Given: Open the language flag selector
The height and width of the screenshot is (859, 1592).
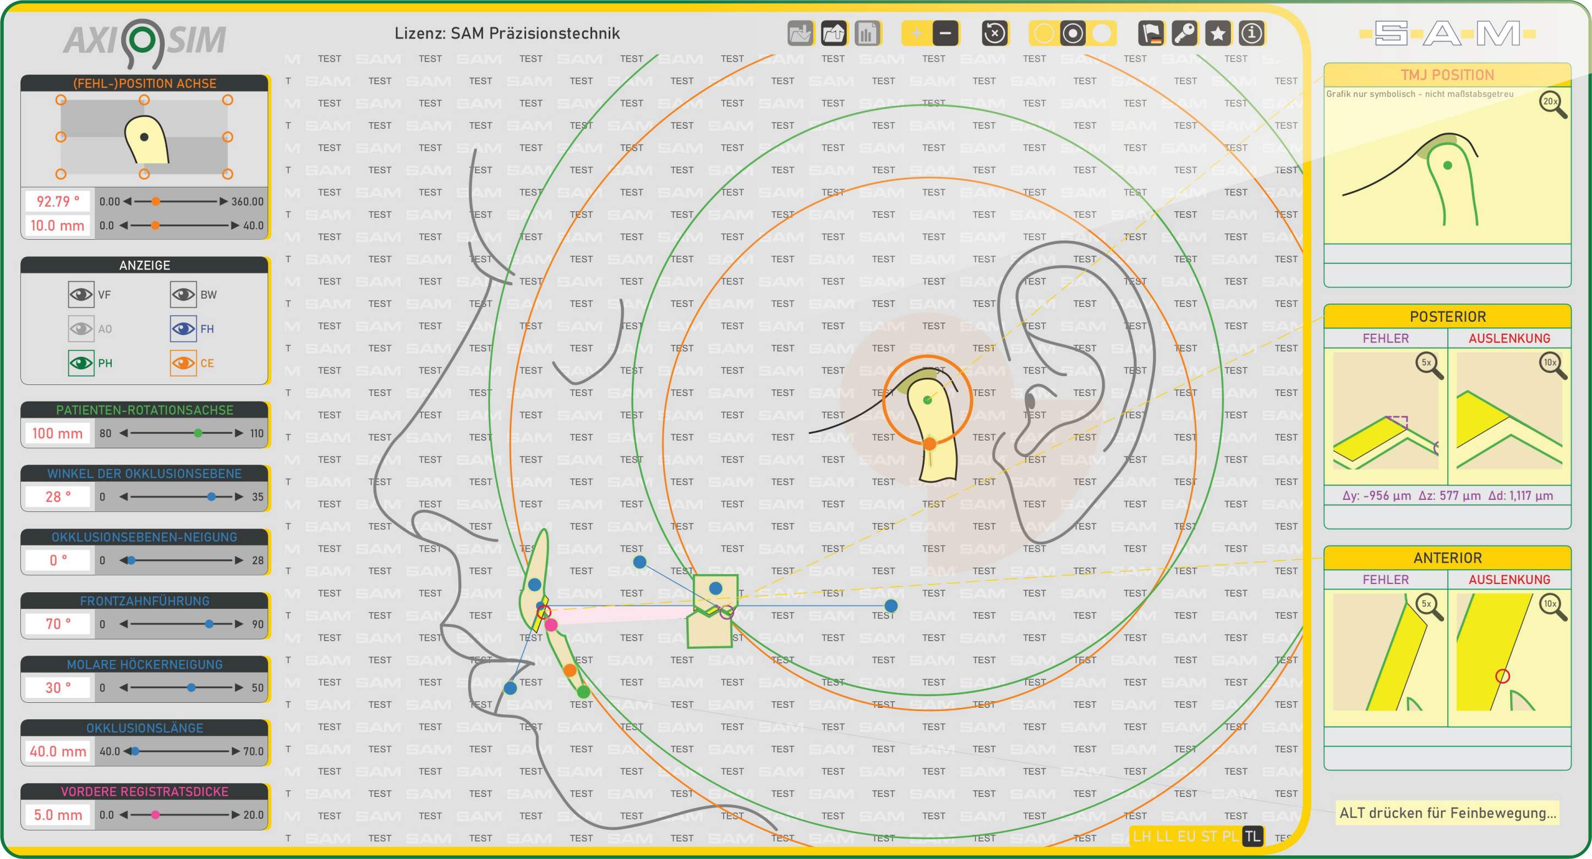Looking at the screenshot, I should 1150,34.
